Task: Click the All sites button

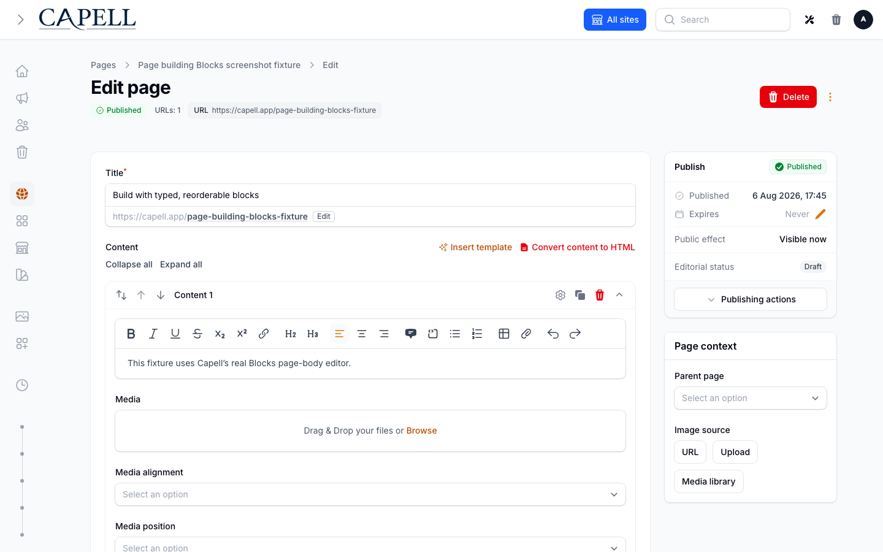Action: click(615, 20)
